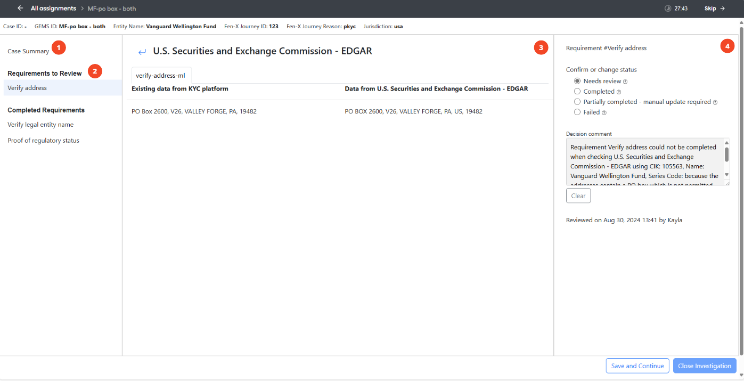
Task: Open Case Summary in the sidebar
Action: (28, 51)
